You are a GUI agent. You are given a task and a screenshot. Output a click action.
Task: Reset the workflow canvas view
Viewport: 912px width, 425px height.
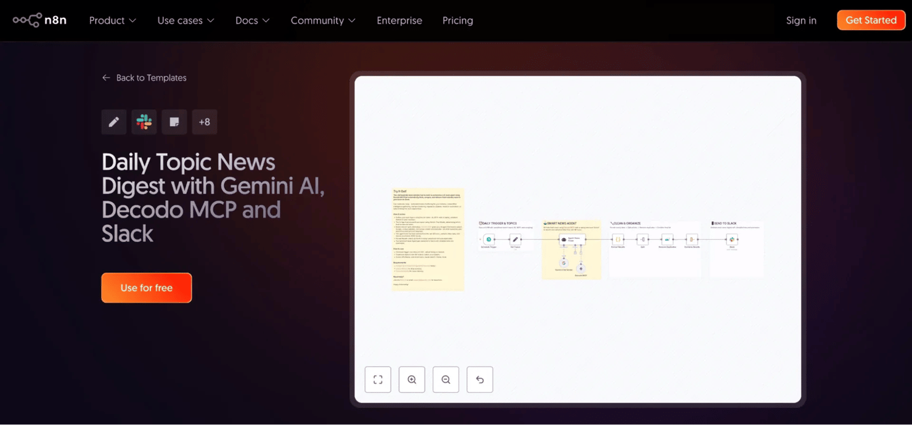click(479, 379)
